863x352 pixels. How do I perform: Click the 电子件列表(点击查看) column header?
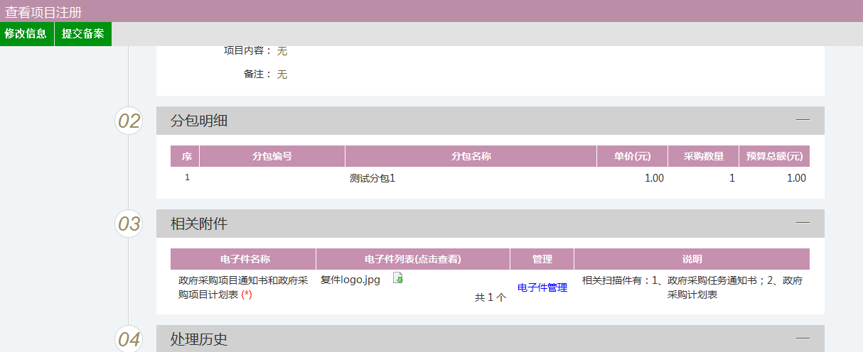click(412, 259)
